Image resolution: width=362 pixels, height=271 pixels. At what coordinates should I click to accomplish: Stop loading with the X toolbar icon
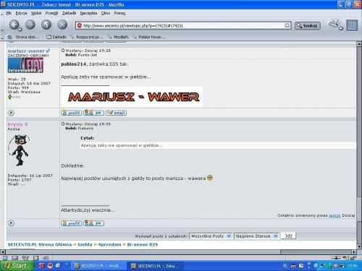pyautogui.click(x=62, y=25)
